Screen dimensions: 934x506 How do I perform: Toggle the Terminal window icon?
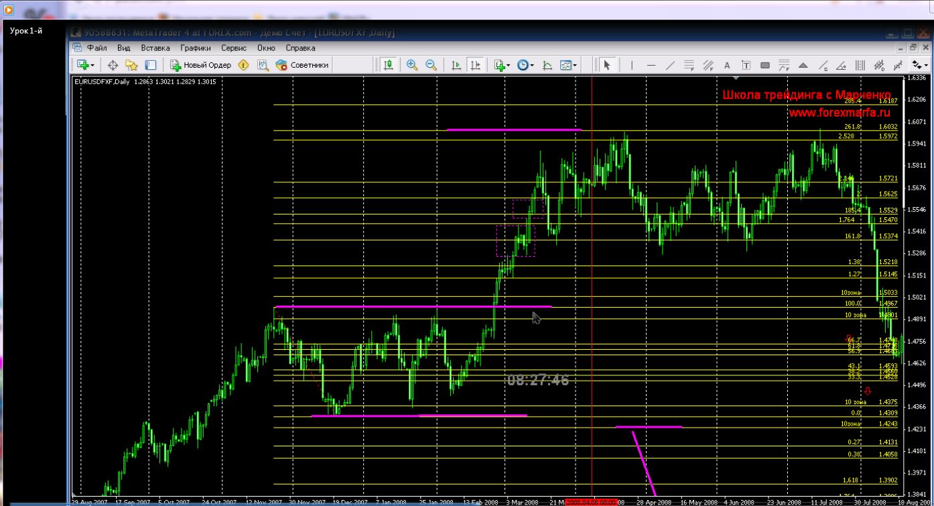[150, 65]
